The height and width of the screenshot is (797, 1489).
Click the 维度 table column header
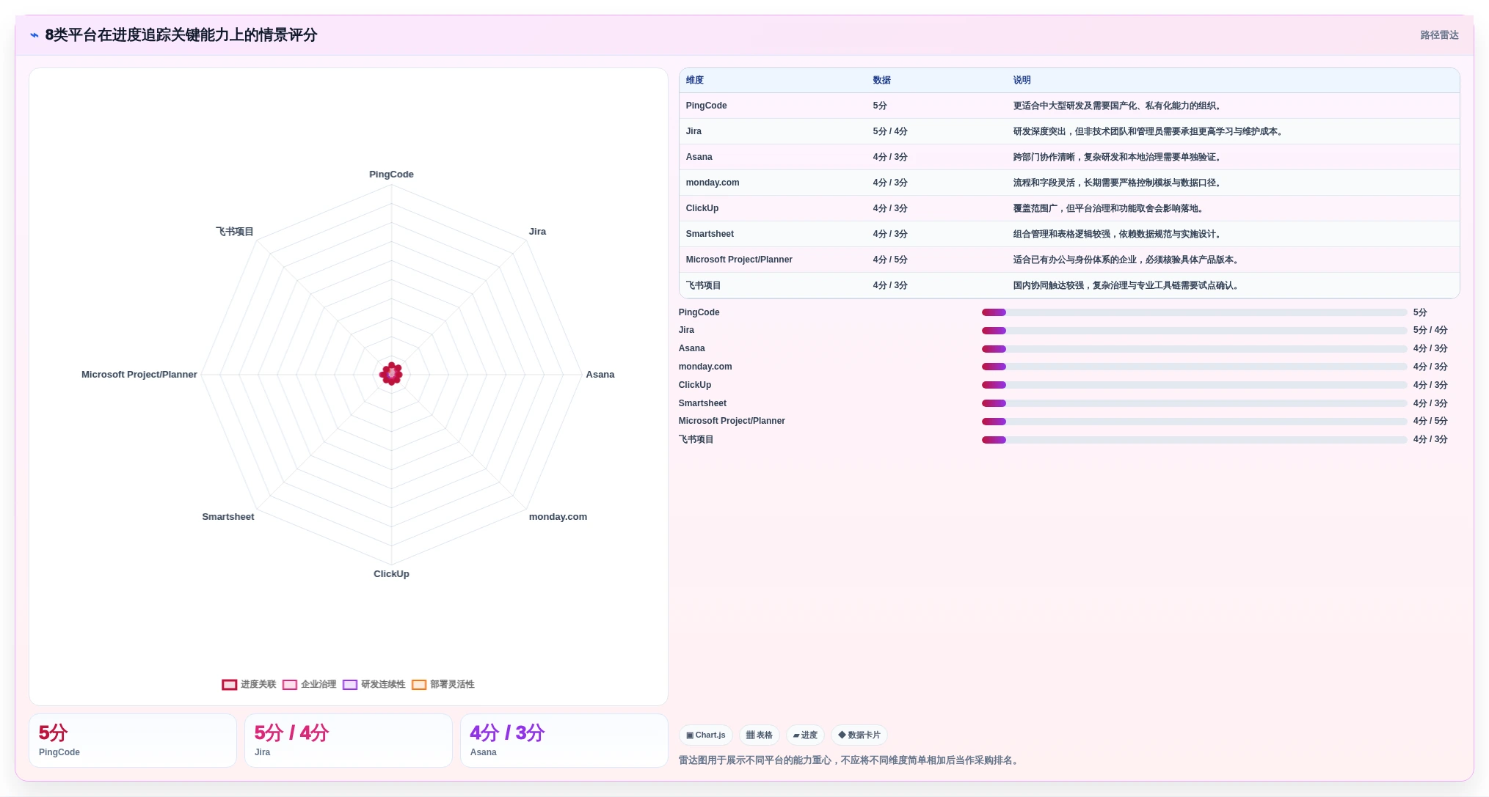click(695, 80)
